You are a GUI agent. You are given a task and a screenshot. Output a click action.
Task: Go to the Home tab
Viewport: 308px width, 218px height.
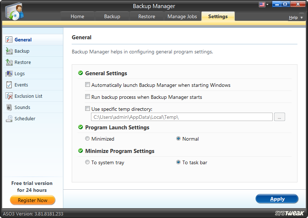(77, 16)
